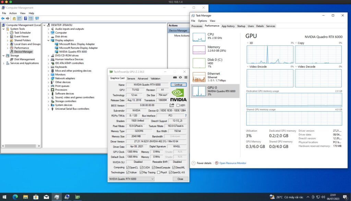The height and width of the screenshot is (201, 351).
Task: Select Microsoft Basic Display Adapter device
Action: tap(77, 44)
